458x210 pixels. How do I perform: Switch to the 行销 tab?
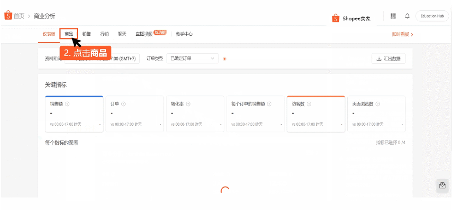[x=104, y=34]
